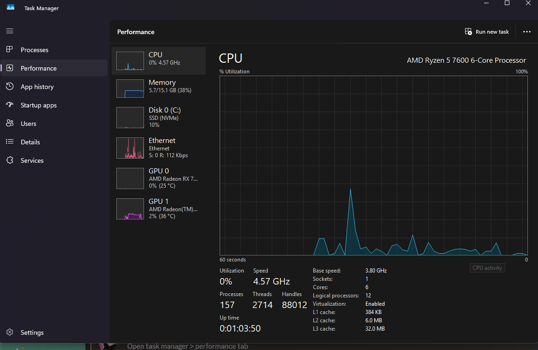The width and height of the screenshot is (538, 350).
Task: Toggle the hamburger navigation menu
Action: point(10,31)
